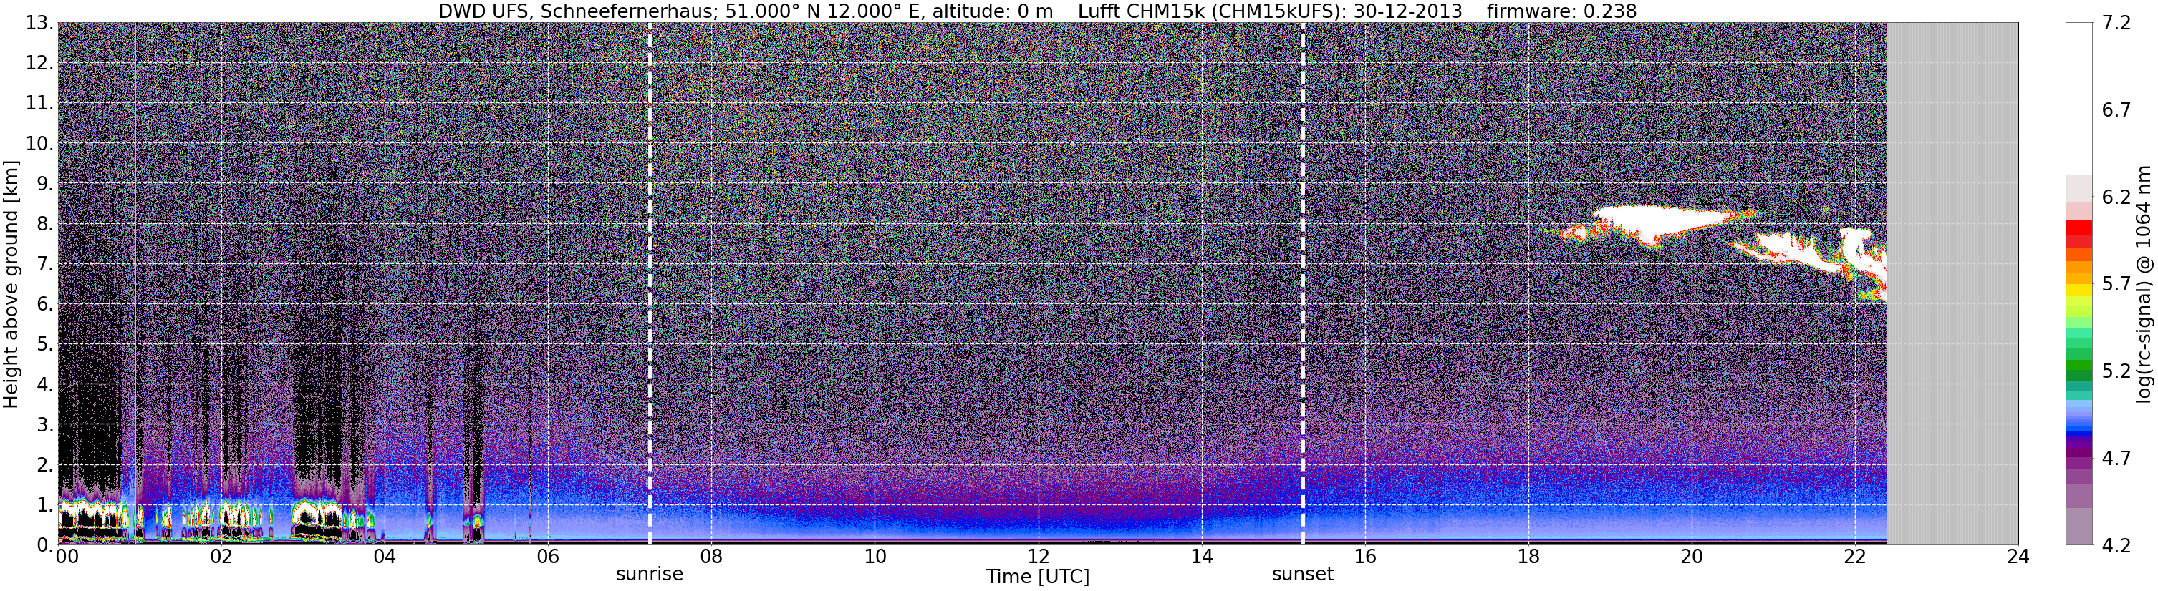Click the '8.' height axis label
Screen dimensions: 2158x591
(x=45, y=223)
